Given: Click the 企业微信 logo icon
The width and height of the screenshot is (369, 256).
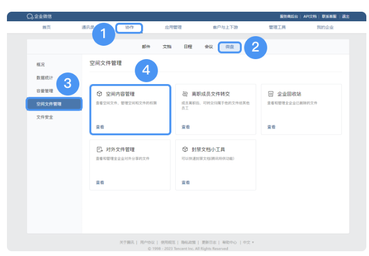Looking at the screenshot, I should point(30,16).
